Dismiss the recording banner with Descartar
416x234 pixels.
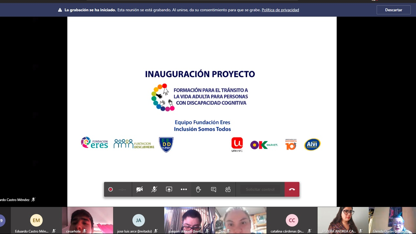393,10
